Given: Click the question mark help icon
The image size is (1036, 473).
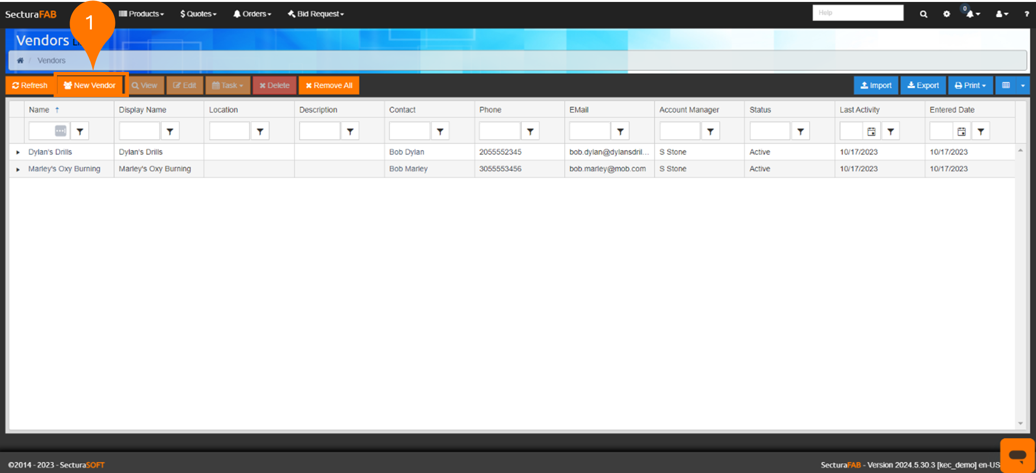Looking at the screenshot, I should tap(1026, 14).
